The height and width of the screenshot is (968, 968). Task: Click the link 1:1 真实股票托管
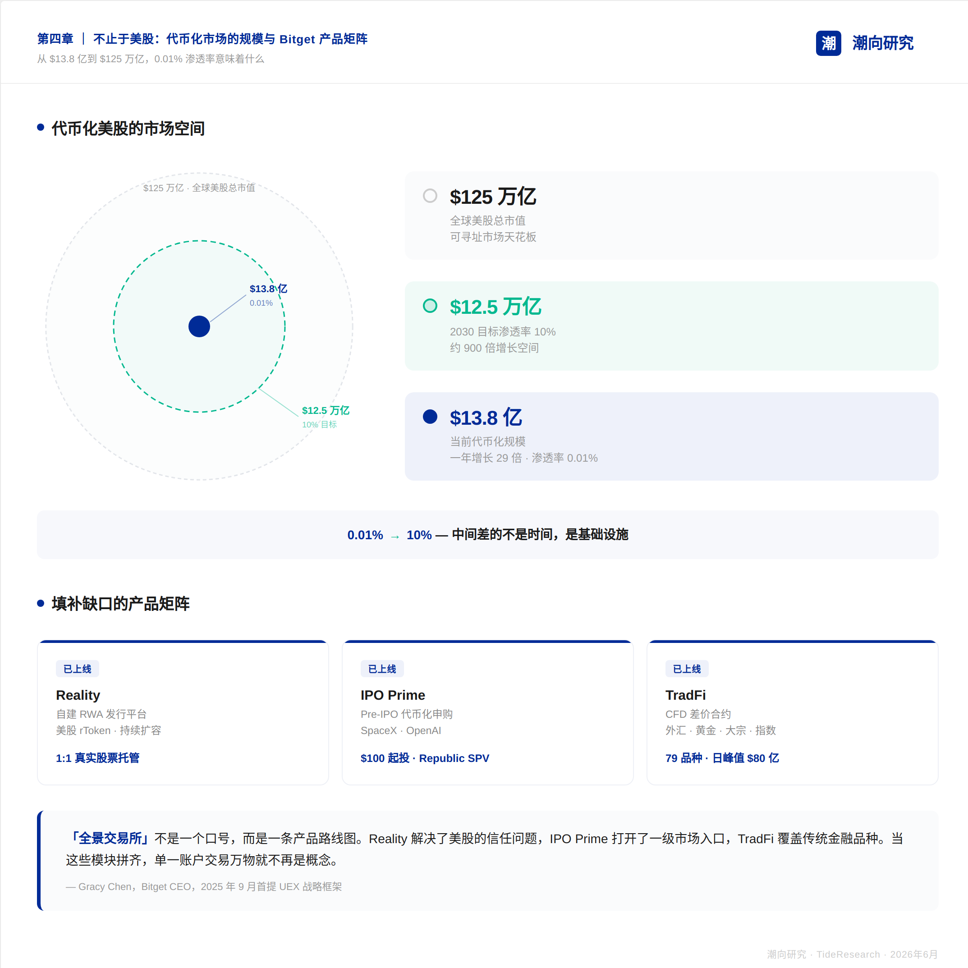click(98, 757)
